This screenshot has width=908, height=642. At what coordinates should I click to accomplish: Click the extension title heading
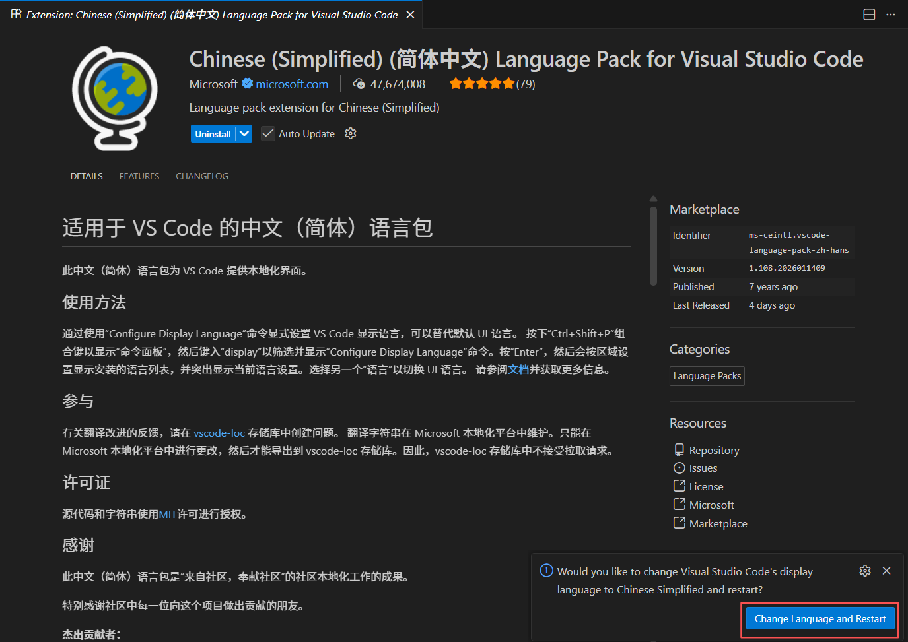526,59
